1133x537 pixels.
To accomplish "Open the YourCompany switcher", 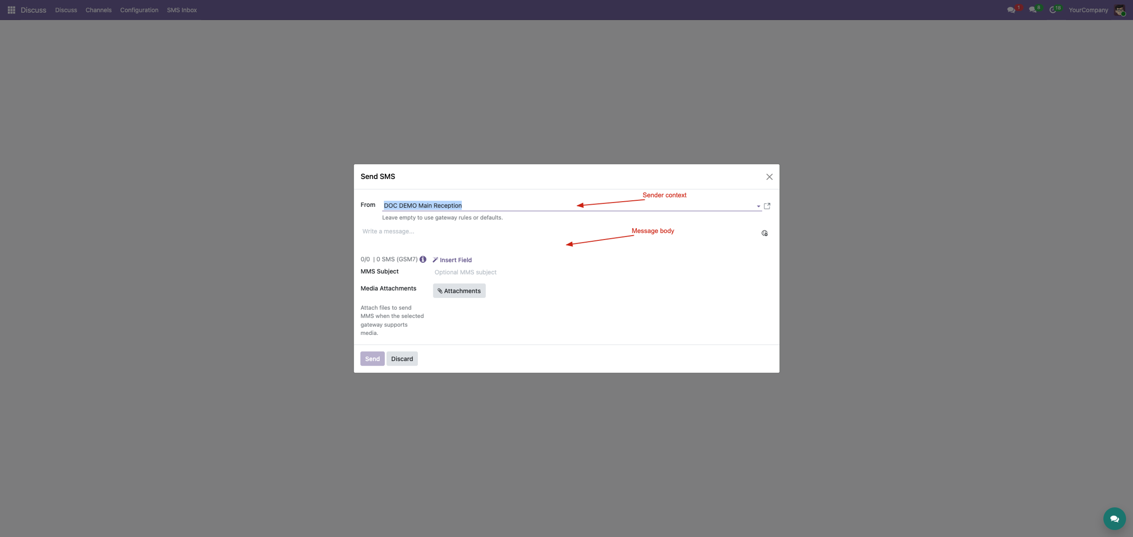I will 1088,10.
